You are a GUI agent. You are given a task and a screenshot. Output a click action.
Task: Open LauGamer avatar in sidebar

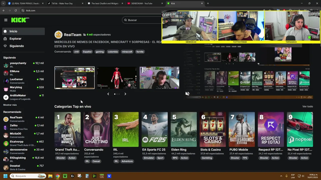pyautogui.click(x=6, y=81)
